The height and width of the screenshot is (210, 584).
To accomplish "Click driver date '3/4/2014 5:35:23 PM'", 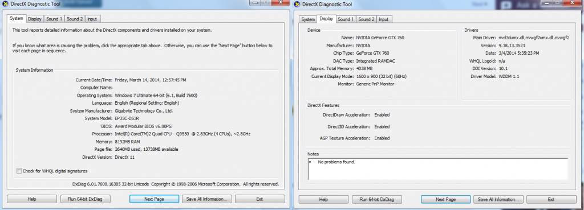I will (519, 53).
